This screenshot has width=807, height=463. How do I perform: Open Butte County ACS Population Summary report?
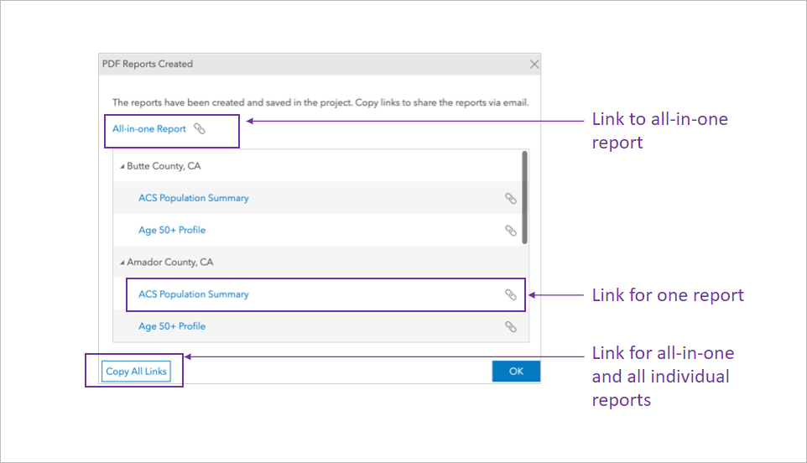(x=193, y=199)
